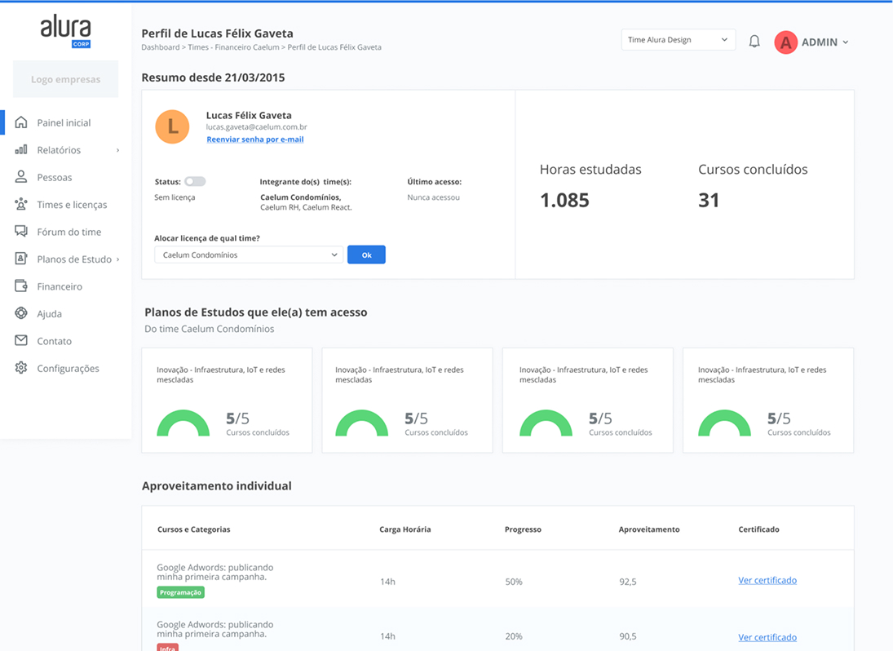Click the Financeiro wallet icon

pos(21,286)
